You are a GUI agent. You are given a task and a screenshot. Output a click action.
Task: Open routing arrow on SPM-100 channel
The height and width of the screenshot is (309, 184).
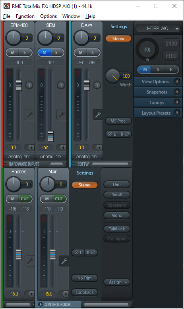(x=29, y=148)
